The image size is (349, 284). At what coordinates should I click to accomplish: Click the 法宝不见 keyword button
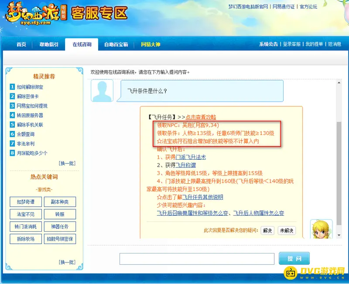tap(26, 214)
